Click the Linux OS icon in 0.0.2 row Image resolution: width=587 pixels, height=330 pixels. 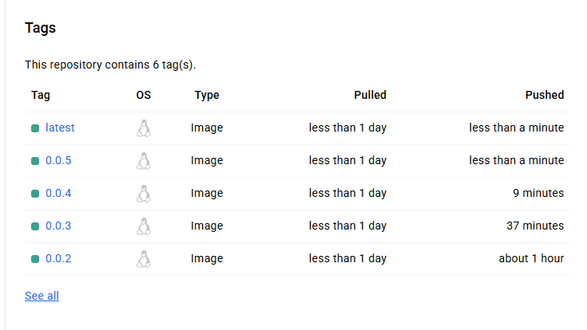click(x=144, y=259)
